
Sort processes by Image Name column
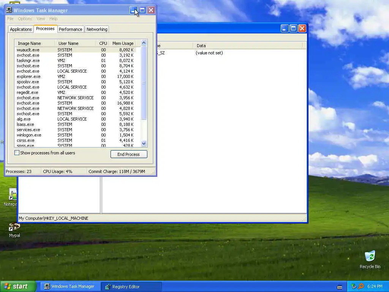click(35, 43)
